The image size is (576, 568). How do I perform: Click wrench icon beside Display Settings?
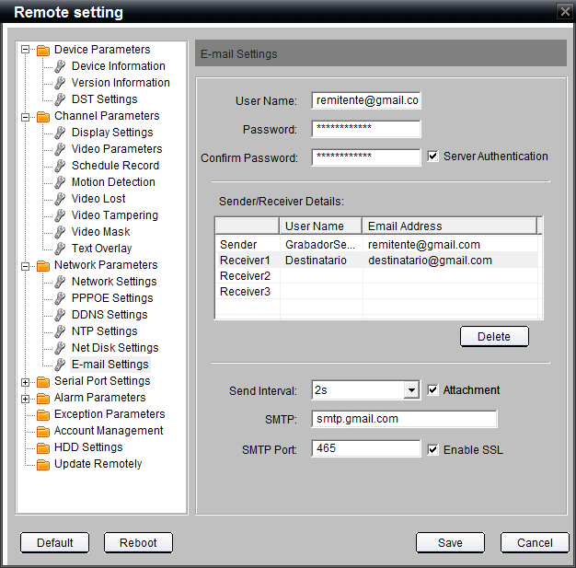tap(60, 133)
